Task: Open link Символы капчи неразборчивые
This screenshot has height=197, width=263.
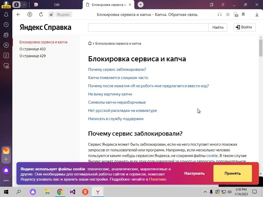Action: pos(117,102)
